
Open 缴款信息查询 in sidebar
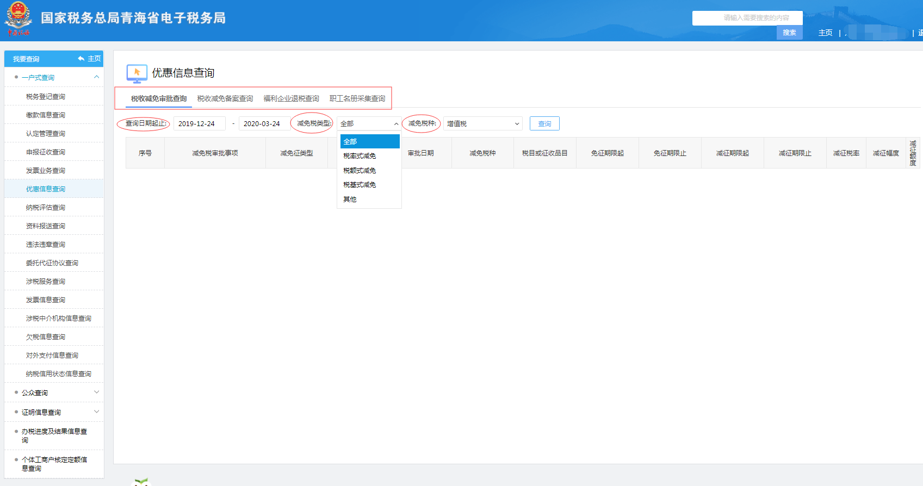(x=54, y=115)
